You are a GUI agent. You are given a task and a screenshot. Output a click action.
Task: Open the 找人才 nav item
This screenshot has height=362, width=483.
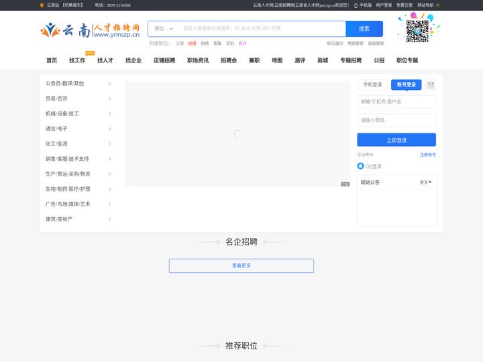coord(105,60)
